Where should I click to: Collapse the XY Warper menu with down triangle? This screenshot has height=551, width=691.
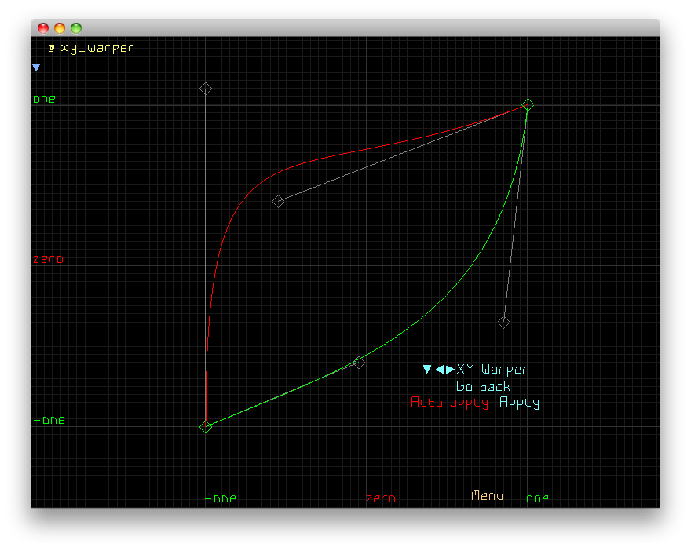pos(427,370)
